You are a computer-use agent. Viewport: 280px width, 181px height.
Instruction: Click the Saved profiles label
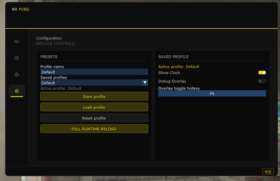tap(53, 77)
